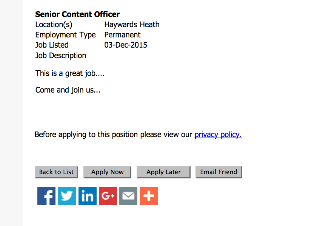Image resolution: width=314 pixels, height=226 pixels.
Task: Open the privacy policy link
Action: click(x=218, y=135)
